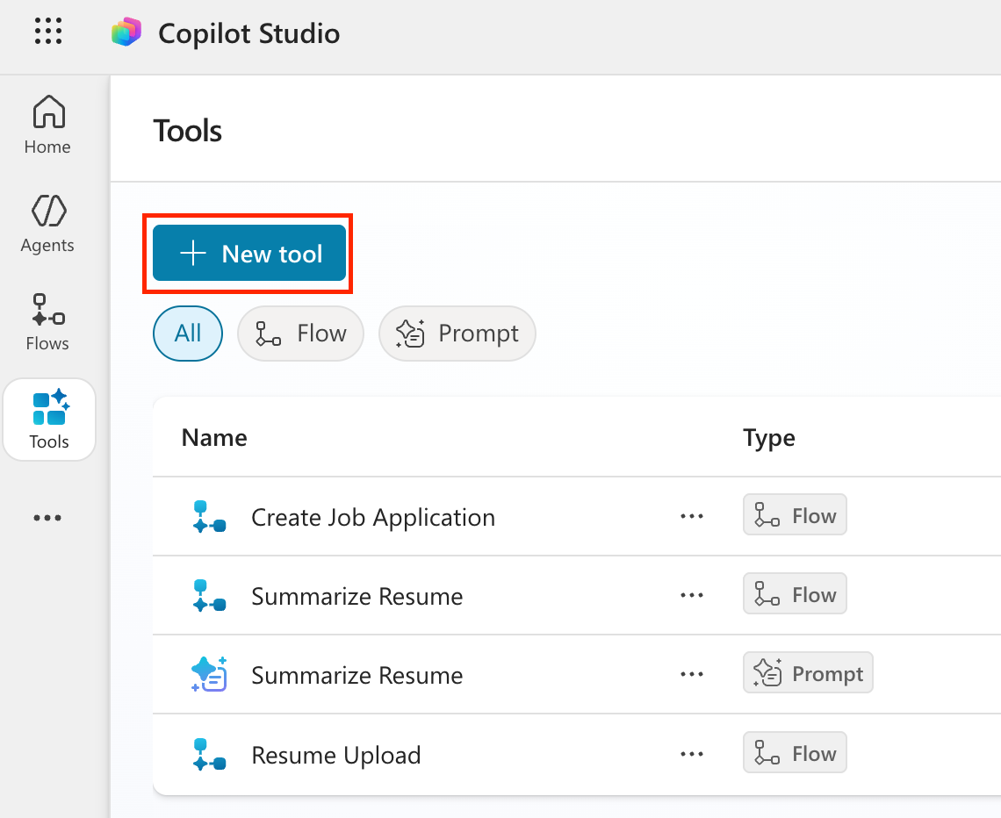Go to Home in sidebar

47,125
